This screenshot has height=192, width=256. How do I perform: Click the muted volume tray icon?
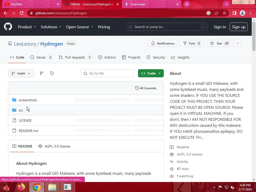point(232,187)
